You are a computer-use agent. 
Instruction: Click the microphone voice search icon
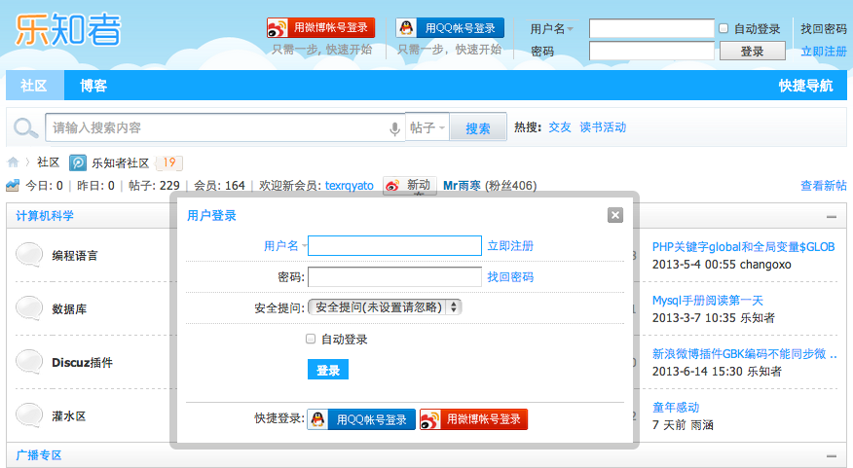(394, 128)
